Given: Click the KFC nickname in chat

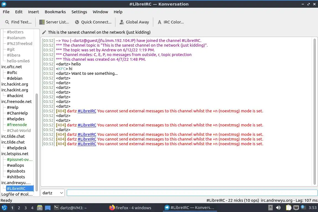Looking at the screenshot, I should [62, 69].
